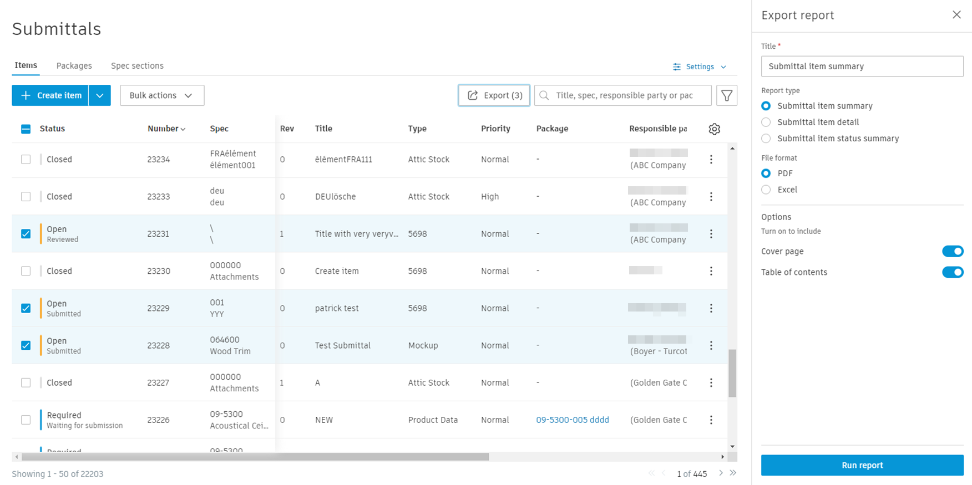Turn off Cover page toggle
Viewport: 972px width, 485px height.
[x=953, y=251]
